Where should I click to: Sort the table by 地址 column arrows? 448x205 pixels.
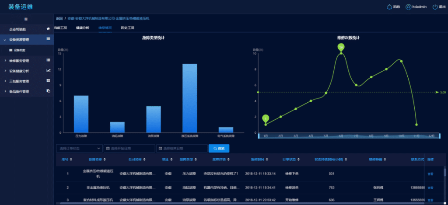[x=171, y=159]
